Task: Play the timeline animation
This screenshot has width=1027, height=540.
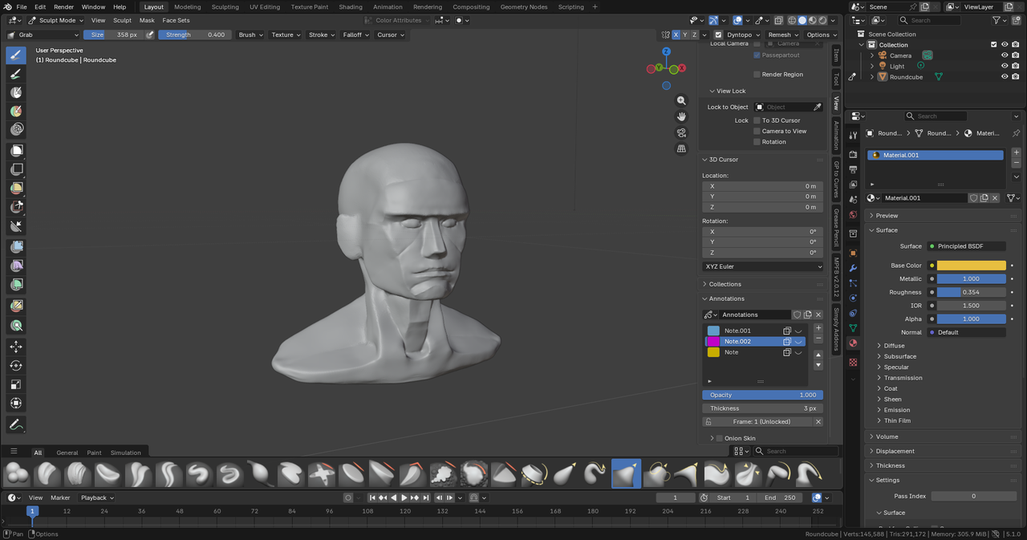Action: pos(404,497)
